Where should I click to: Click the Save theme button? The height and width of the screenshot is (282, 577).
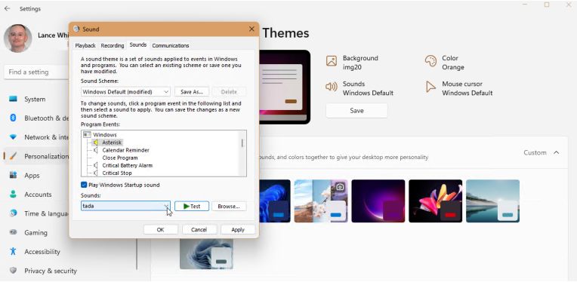click(356, 111)
